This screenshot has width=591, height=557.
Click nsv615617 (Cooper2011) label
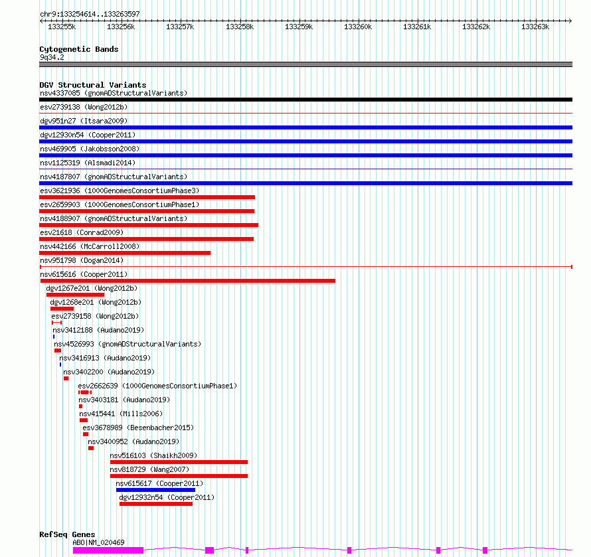coord(159,483)
